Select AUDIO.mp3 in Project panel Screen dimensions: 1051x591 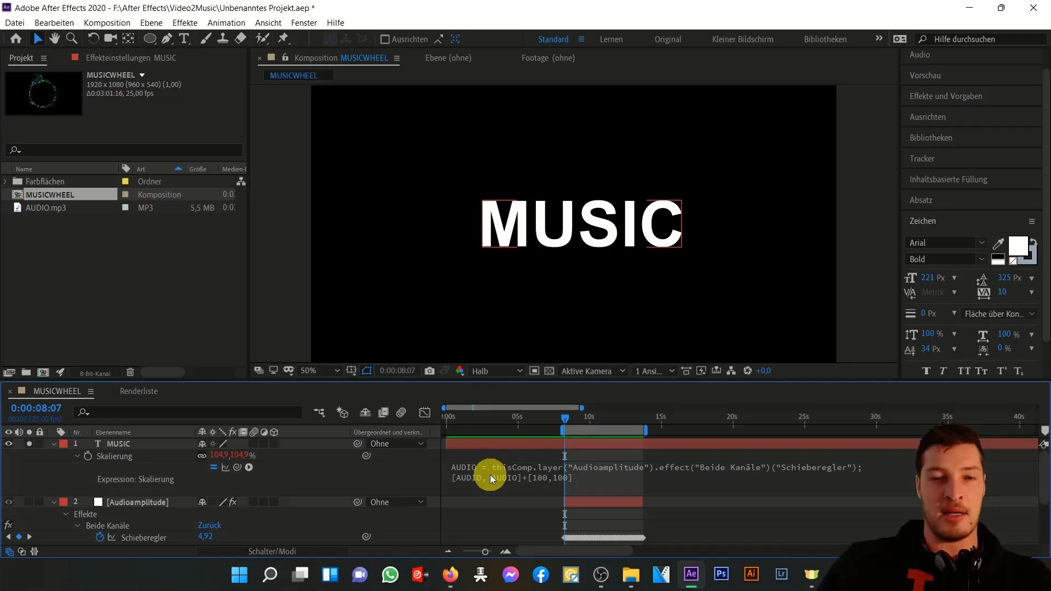point(45,208)
